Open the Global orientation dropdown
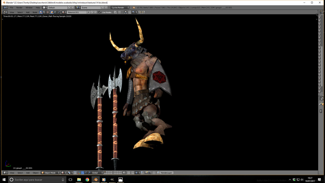This screenshot has height=183, width=325. [x=97, y=173]
